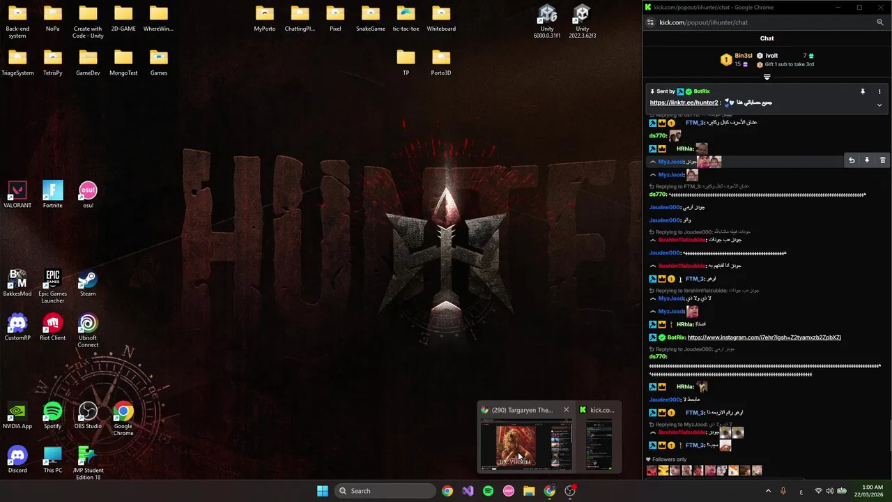Open the Windows Start menu
Image resolution: width=892 pixels, height=502 pixels.
(323, 491)
